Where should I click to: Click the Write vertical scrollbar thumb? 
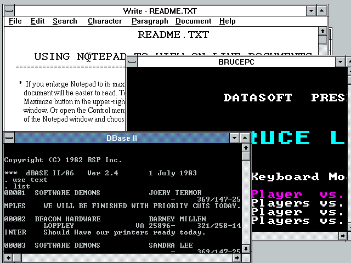coord(322,40)
